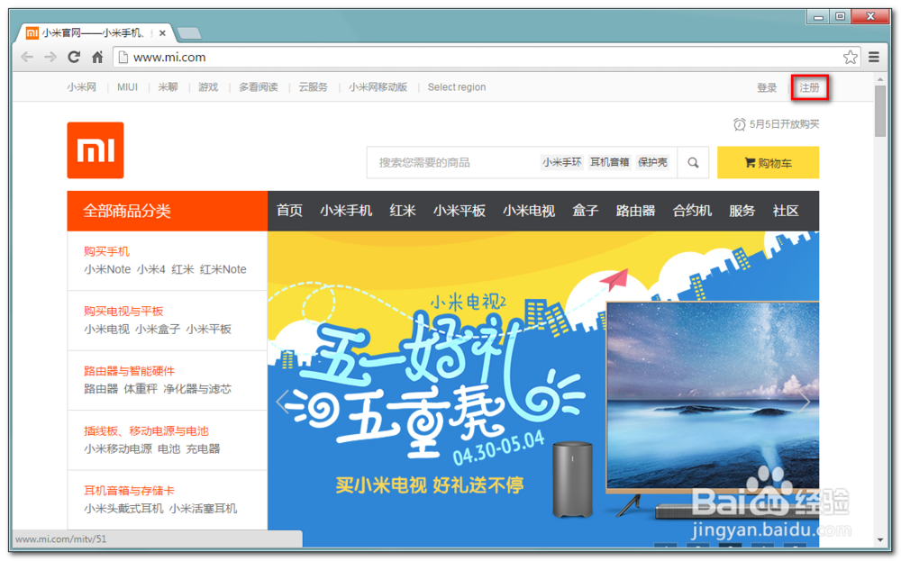Bookmark page with the star icon
This screenshot has width=901, height=561.
pyautogui.click(x=850, y=57)
